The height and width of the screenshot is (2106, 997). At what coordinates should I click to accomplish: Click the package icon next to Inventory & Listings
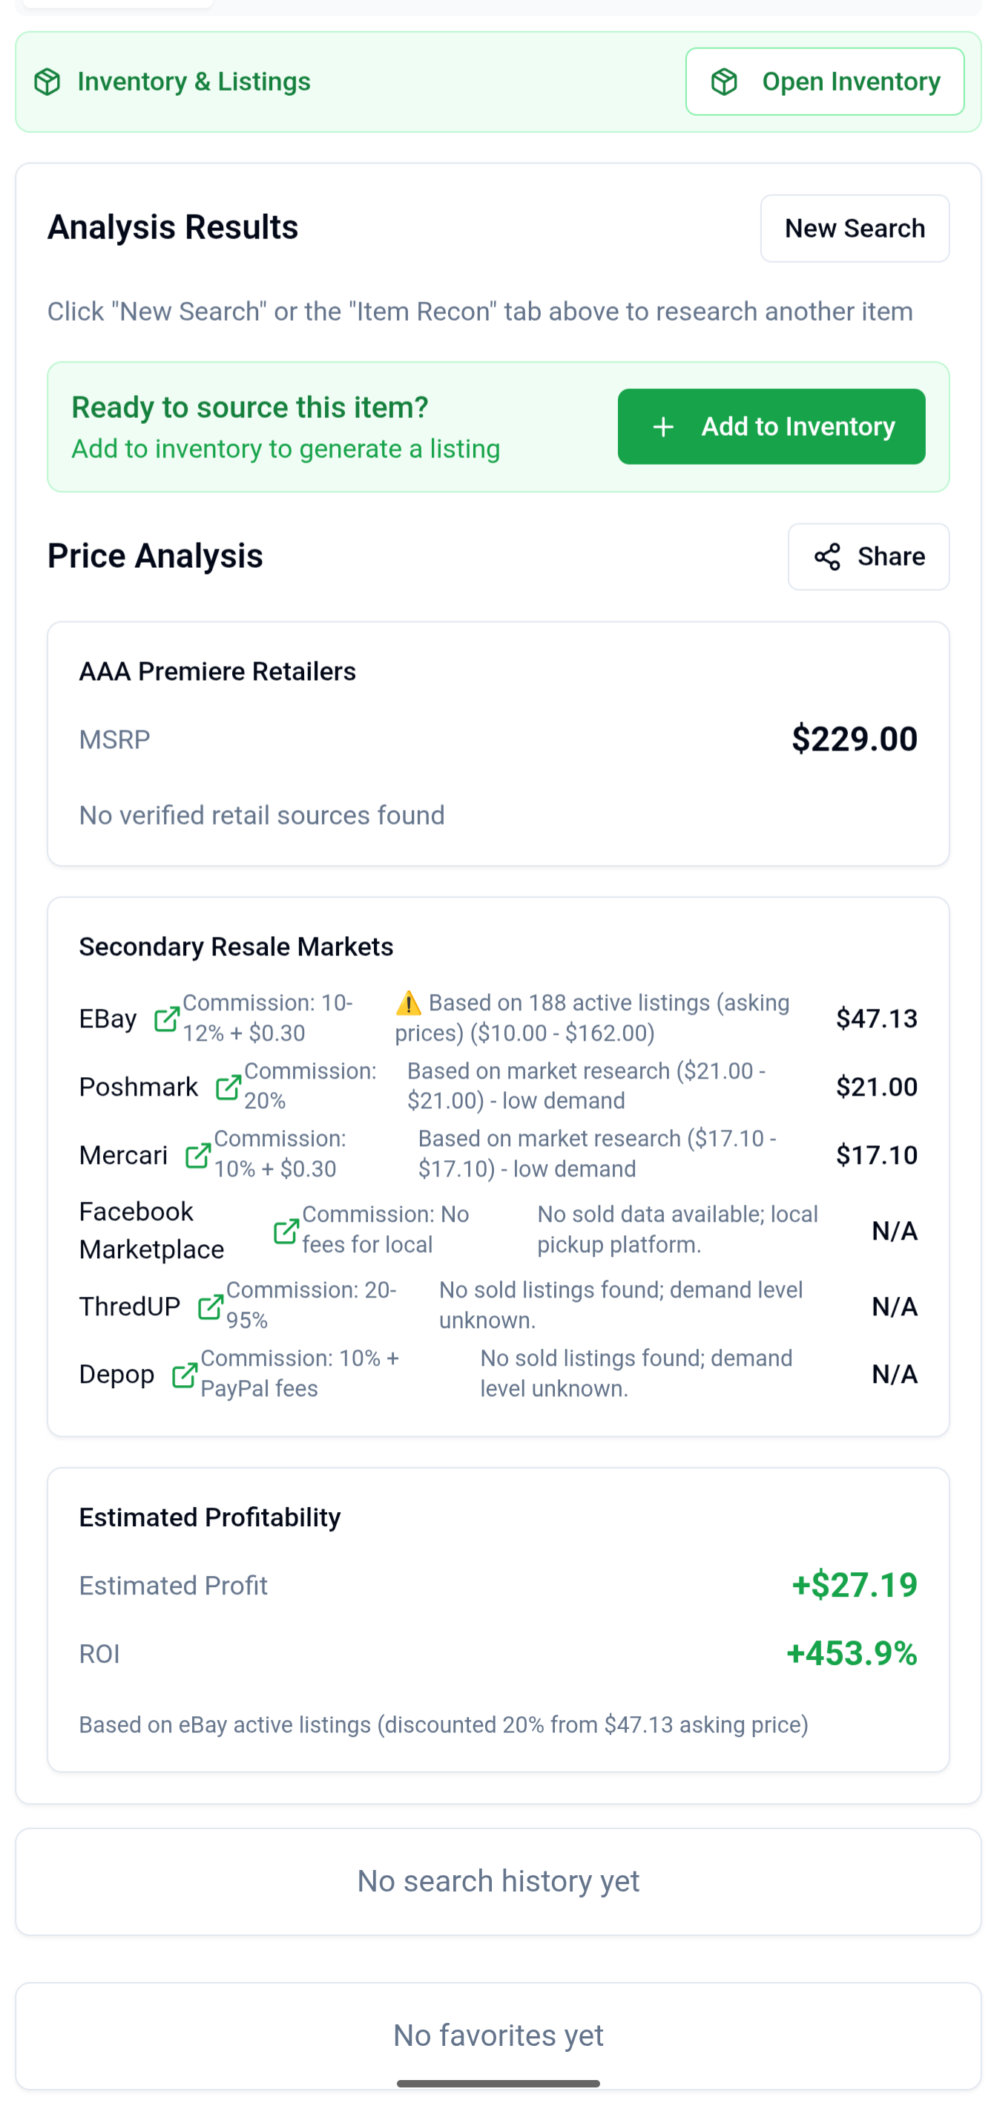[48, 81]
